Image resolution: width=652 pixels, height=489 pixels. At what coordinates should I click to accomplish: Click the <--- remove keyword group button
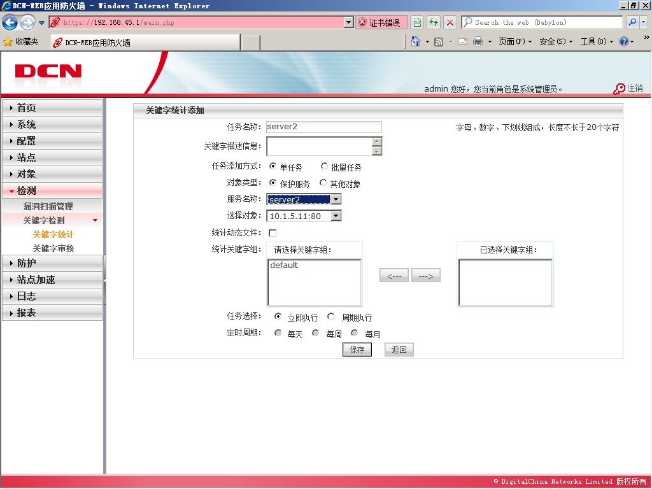[x=393, y=276]
